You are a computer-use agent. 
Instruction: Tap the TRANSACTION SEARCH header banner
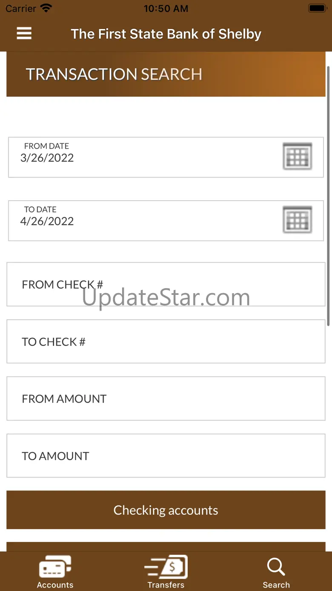166,74
